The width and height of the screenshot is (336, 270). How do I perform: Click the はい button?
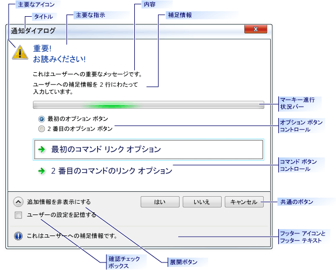point(160,202)
